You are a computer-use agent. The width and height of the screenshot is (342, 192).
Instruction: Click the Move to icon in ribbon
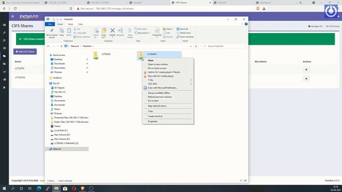pos(96,33)
